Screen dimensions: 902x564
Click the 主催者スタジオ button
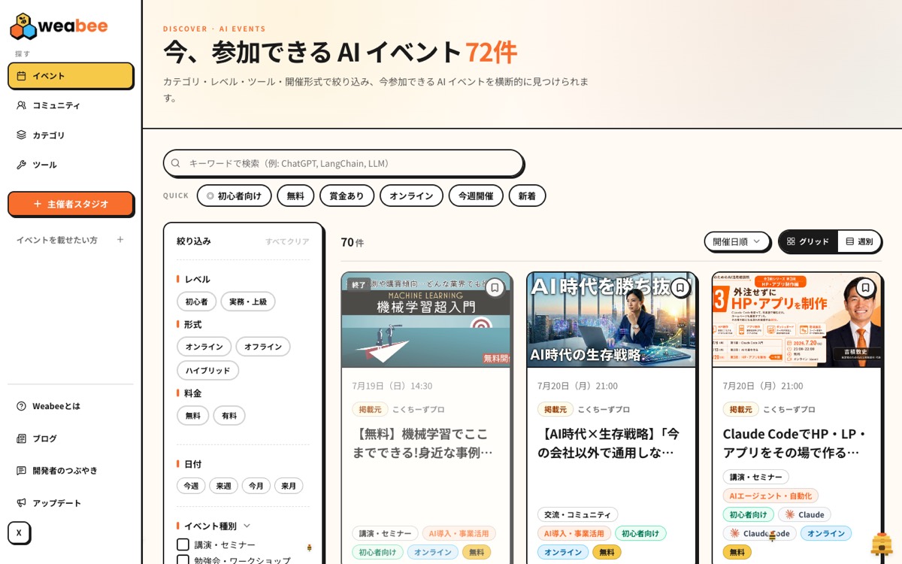[71, 204]
